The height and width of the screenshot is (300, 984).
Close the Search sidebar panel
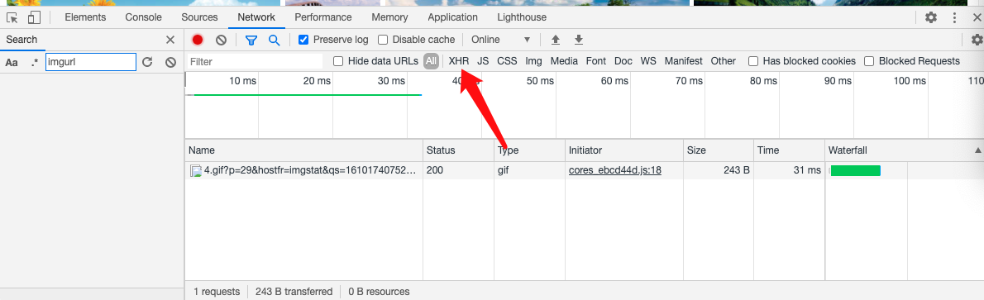pos(170,40)
